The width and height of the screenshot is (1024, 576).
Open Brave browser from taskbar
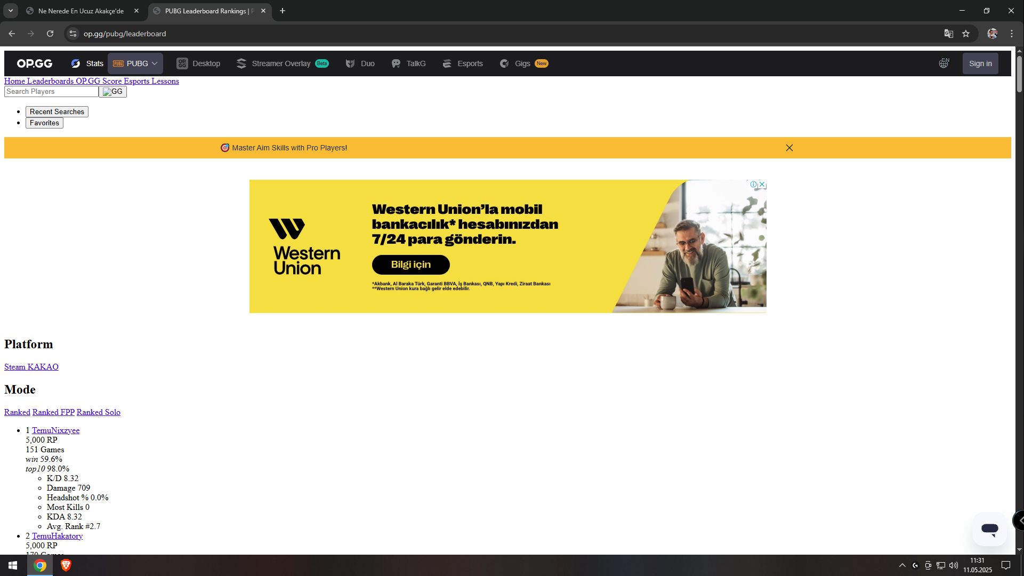66,565
